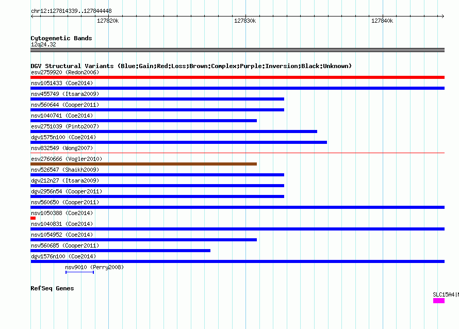Click the Cytogenetic Bands track title

click(x=61, y=38)
